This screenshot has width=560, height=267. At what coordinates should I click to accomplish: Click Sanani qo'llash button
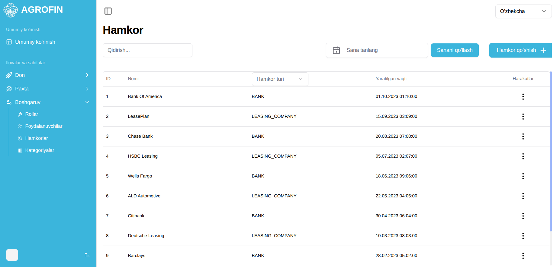point(455,50)
